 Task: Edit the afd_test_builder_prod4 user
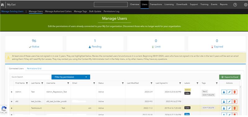[x=229, y=101]
